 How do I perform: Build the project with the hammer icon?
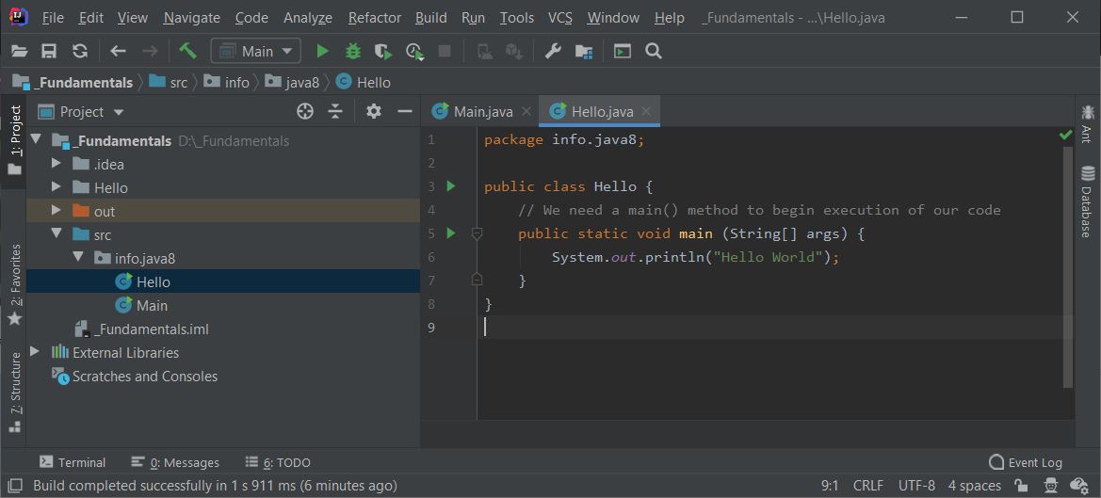point(187,51)
